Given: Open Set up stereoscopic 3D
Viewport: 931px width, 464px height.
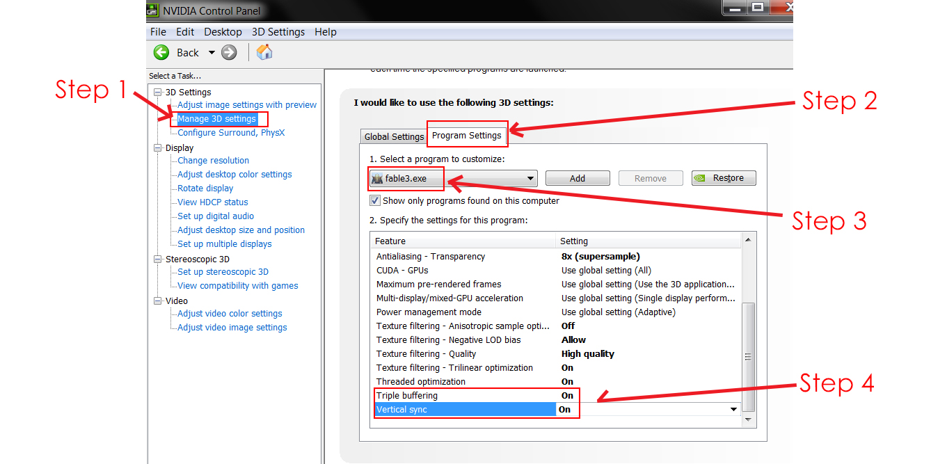Looking at the screenshot, I should pyautogui.click(x=223, y=272).
